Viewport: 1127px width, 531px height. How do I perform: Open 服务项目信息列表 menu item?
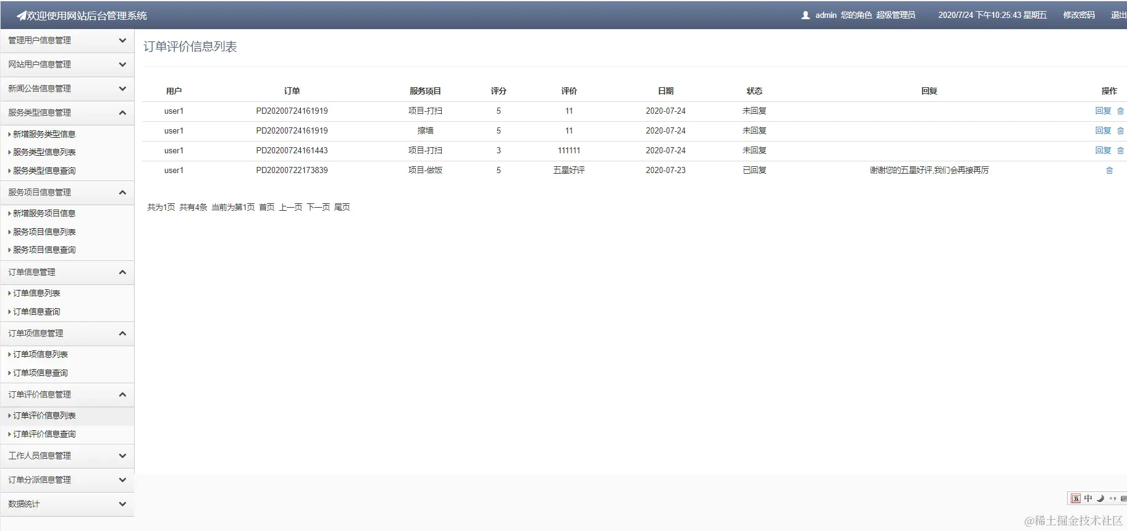pyautogui.click(x=44, y=232)
